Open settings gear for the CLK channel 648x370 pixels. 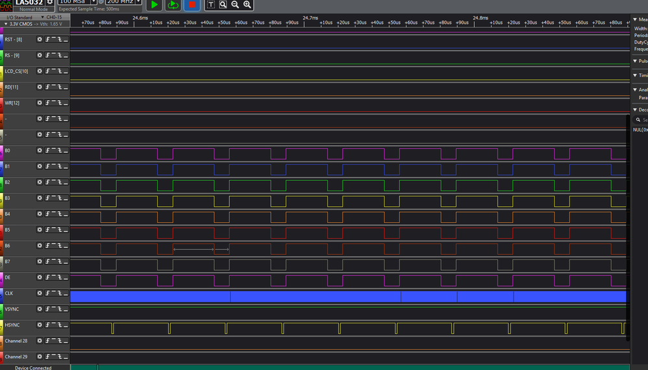point(40,293)
